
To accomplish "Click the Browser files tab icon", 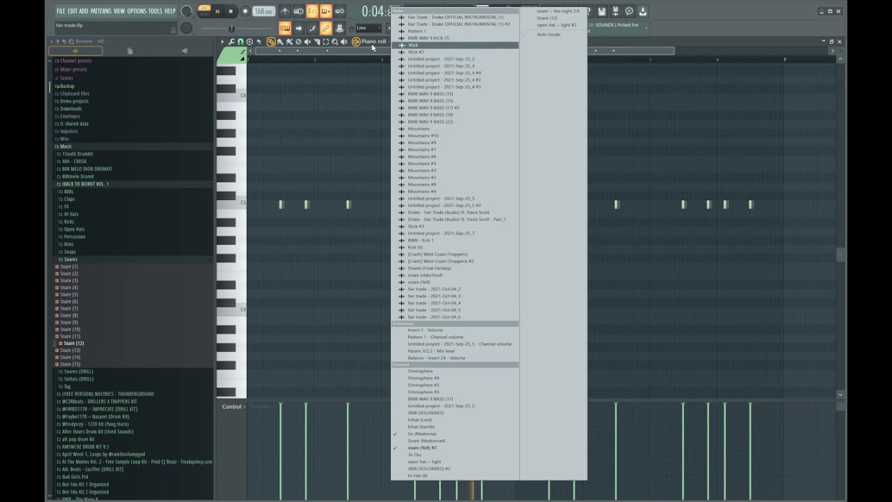I will coord(130,51).
